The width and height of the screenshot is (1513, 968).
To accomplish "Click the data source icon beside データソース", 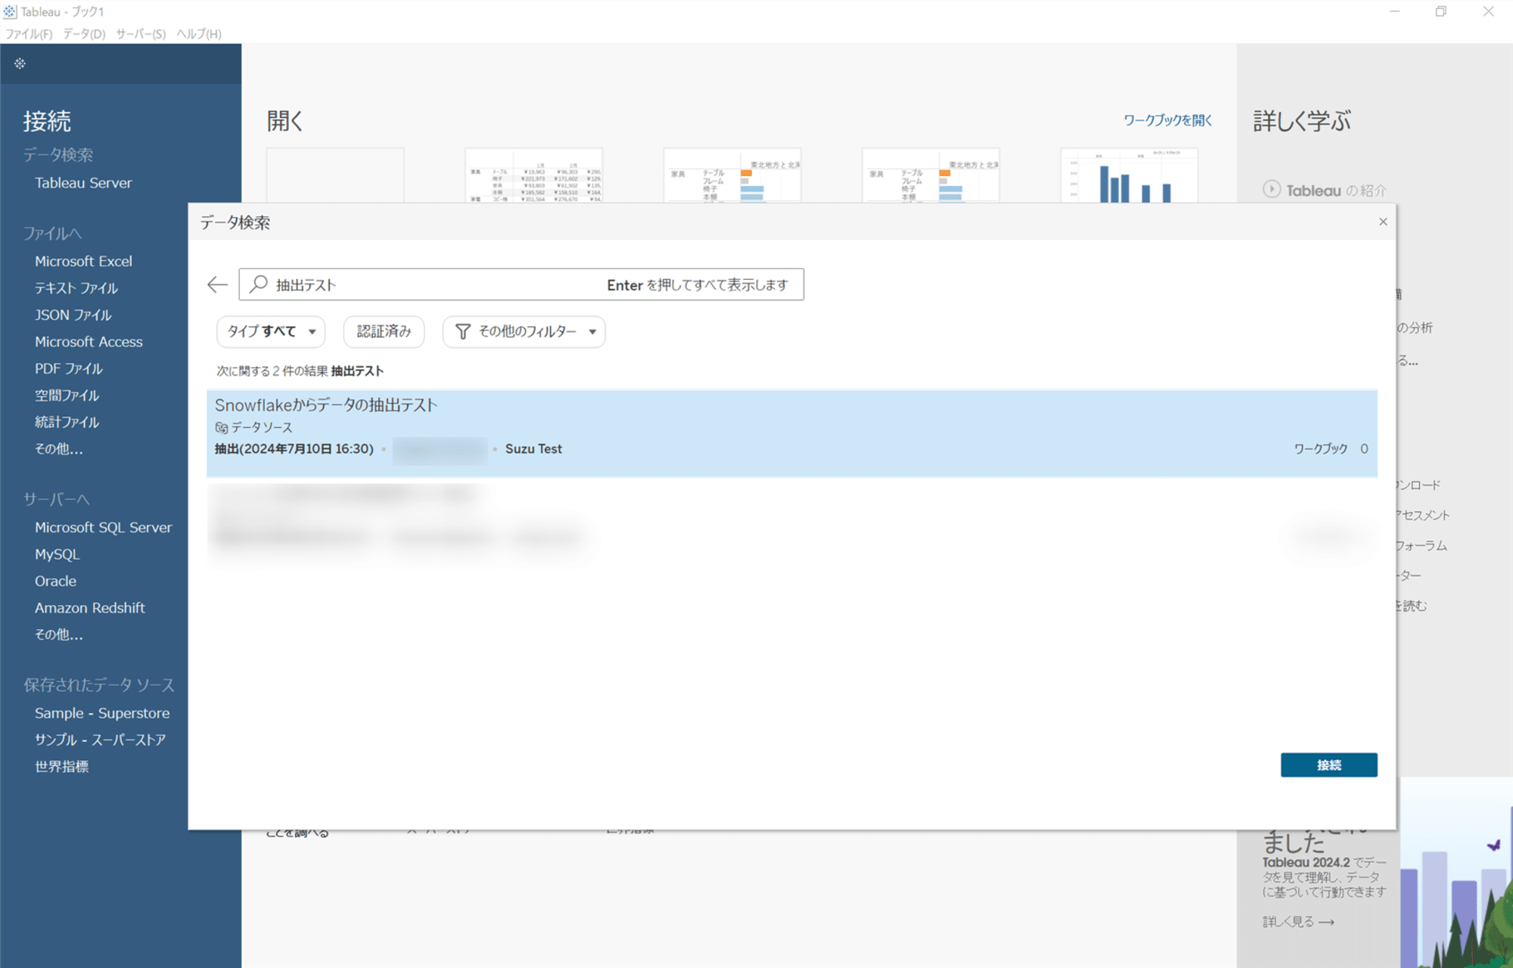I will click(221, 427).
